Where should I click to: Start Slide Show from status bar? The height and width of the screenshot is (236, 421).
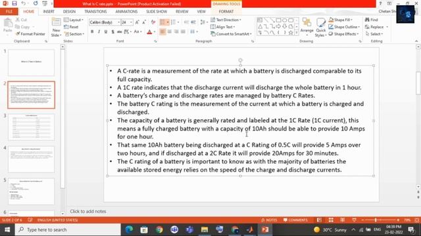click(x=355, y=220)
